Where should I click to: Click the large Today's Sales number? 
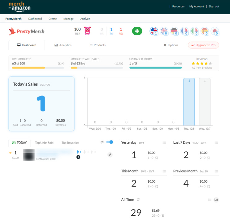(41, 104)
